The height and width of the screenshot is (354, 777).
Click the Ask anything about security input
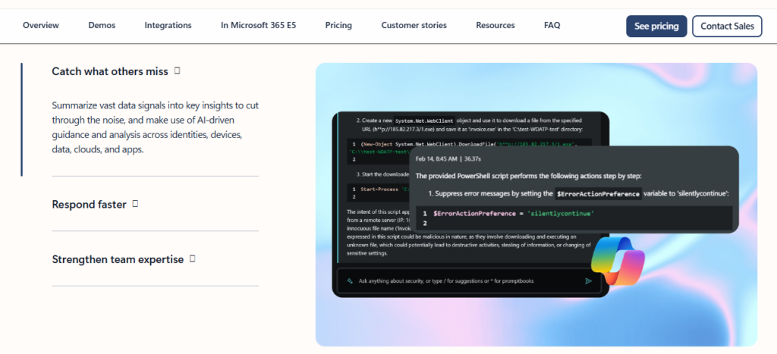pyautogui.click(x=469, y=280)
